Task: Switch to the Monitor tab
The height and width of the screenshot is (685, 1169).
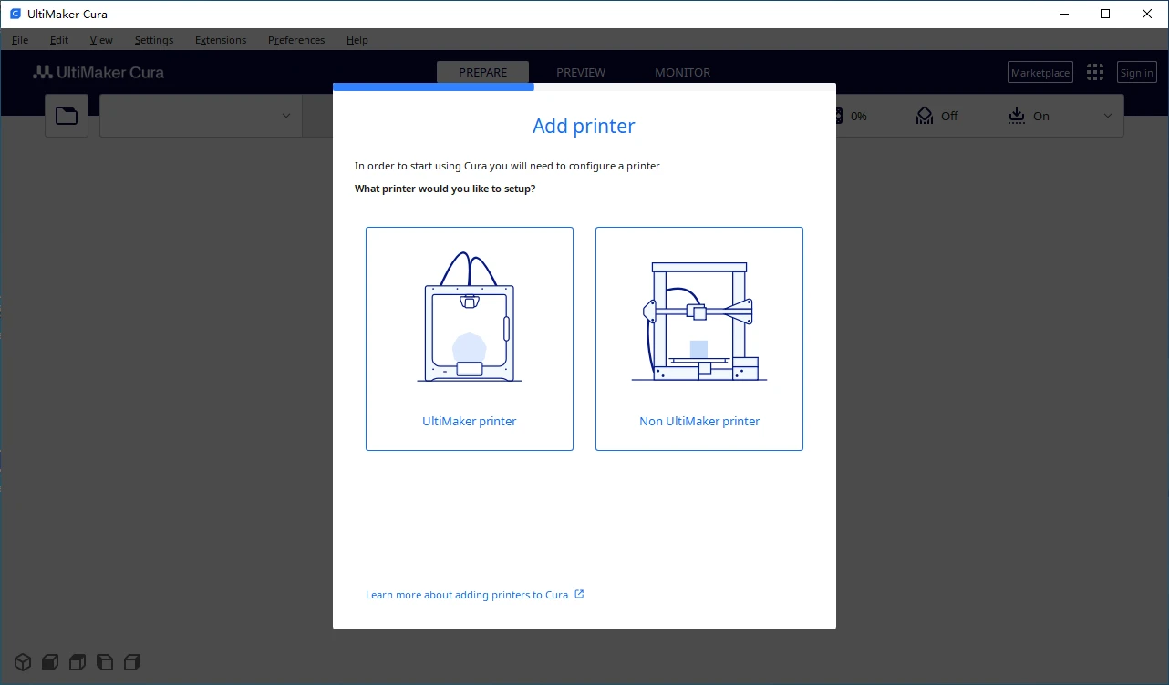Action: click(x=682, y=73)
